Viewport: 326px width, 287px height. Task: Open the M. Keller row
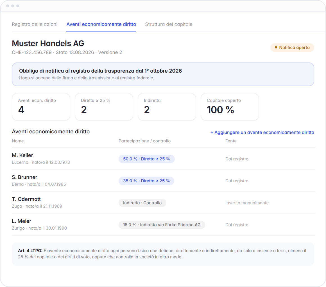coord(163,159)
